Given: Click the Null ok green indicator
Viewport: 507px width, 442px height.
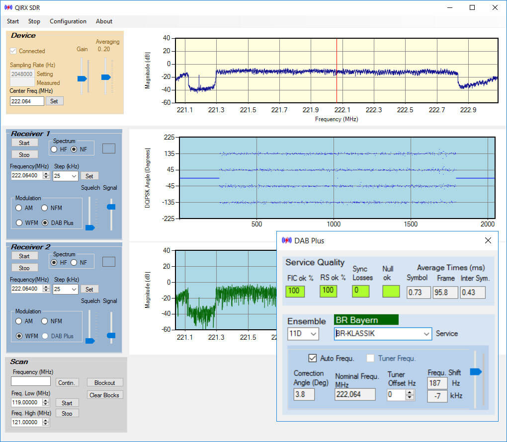Looking at the screenshot, I should tap(391, 291).
